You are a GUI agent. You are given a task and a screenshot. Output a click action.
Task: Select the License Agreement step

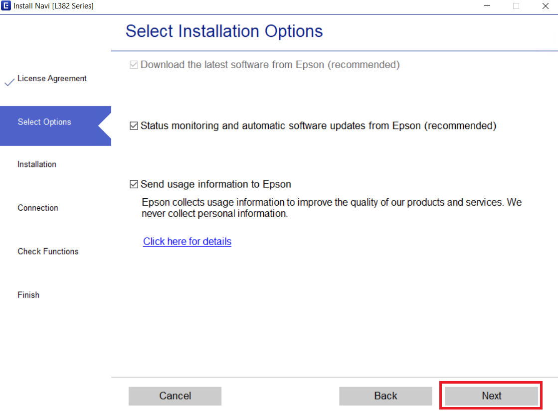(52, 78)
